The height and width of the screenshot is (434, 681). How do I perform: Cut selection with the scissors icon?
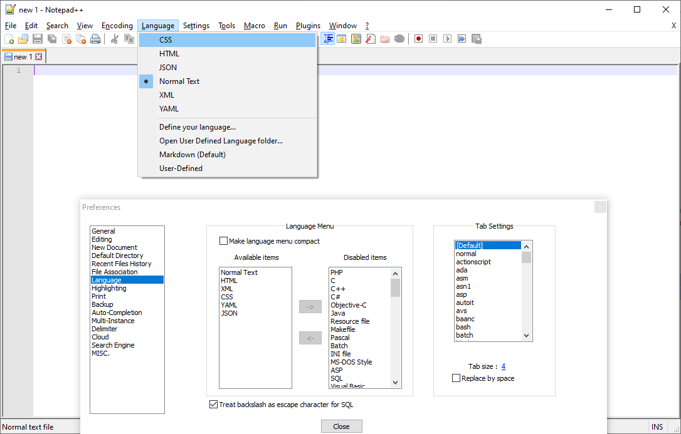click(x=115, y=39)
